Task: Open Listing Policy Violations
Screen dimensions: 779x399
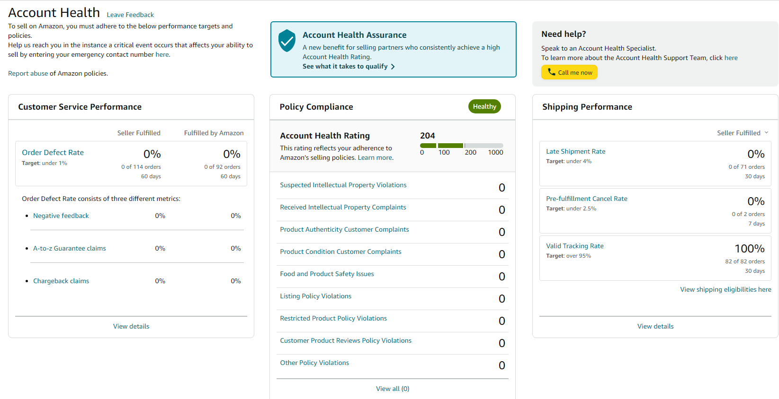Action: coord(316,296)
